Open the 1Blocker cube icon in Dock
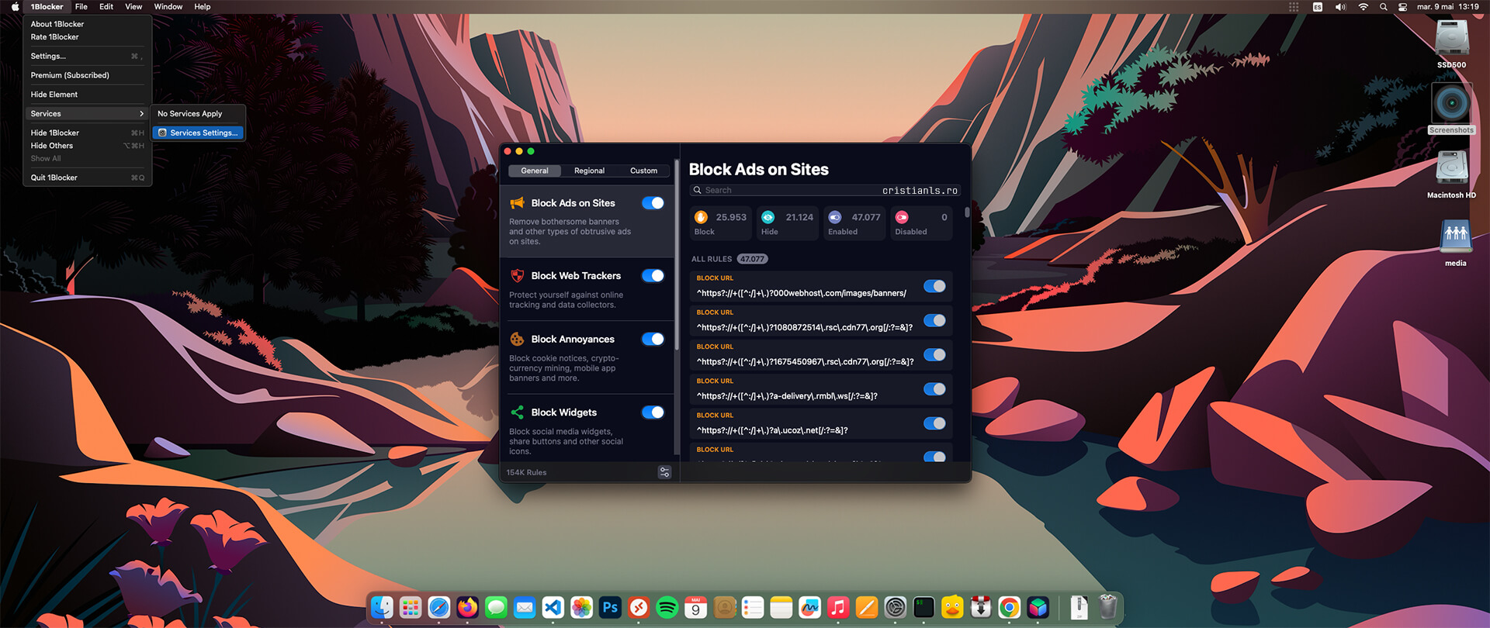This screenshot has height=628, width=1490. click(x=1038, y=608)
